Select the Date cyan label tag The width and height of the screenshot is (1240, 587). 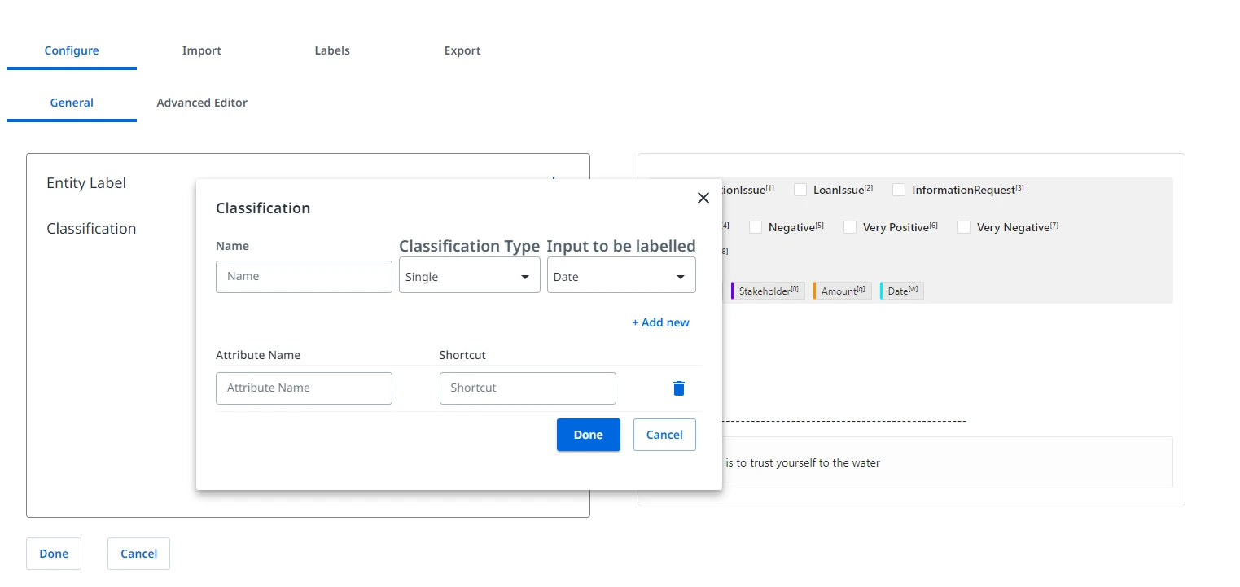click(902, 291)
